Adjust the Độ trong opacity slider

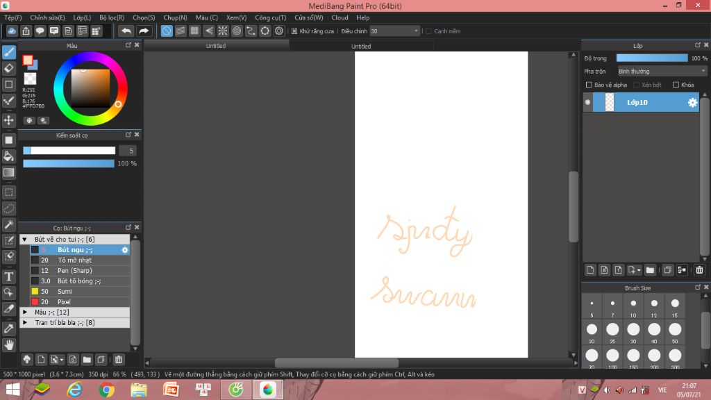651,58
